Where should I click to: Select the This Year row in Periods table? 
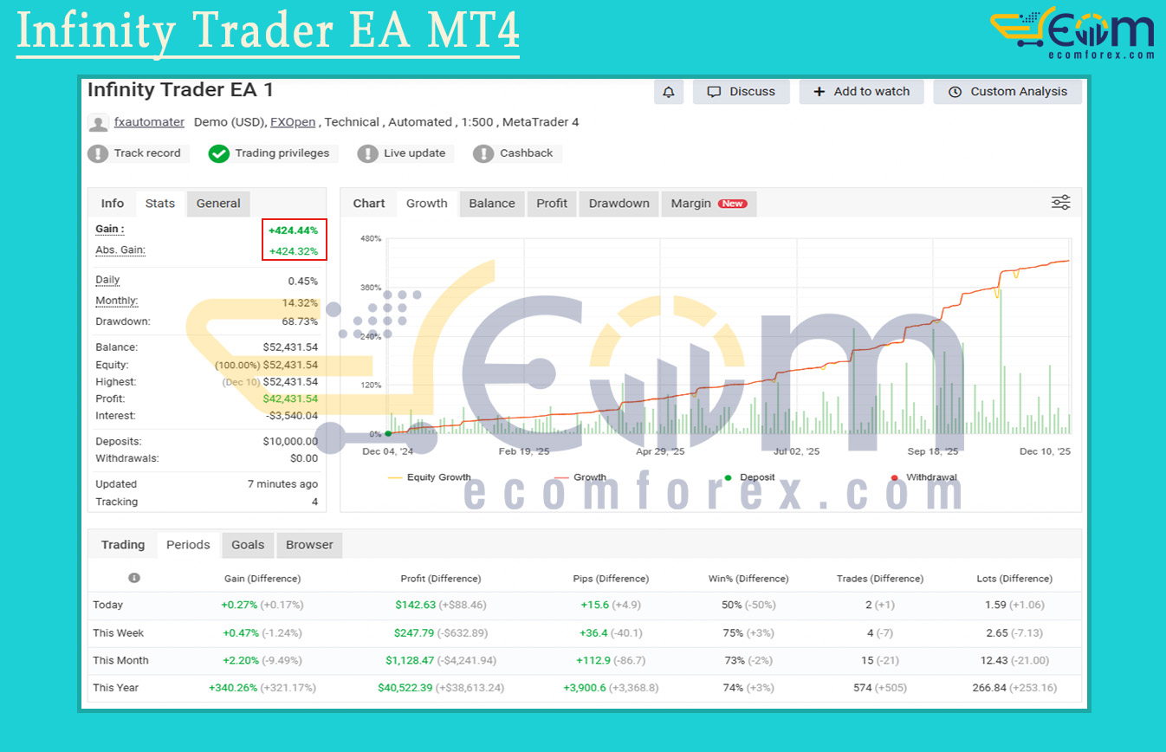pos(115,687)
